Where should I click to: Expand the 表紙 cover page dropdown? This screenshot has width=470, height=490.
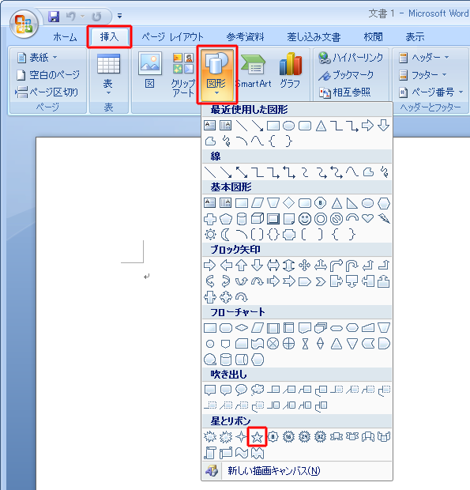[x=37, y=58]
